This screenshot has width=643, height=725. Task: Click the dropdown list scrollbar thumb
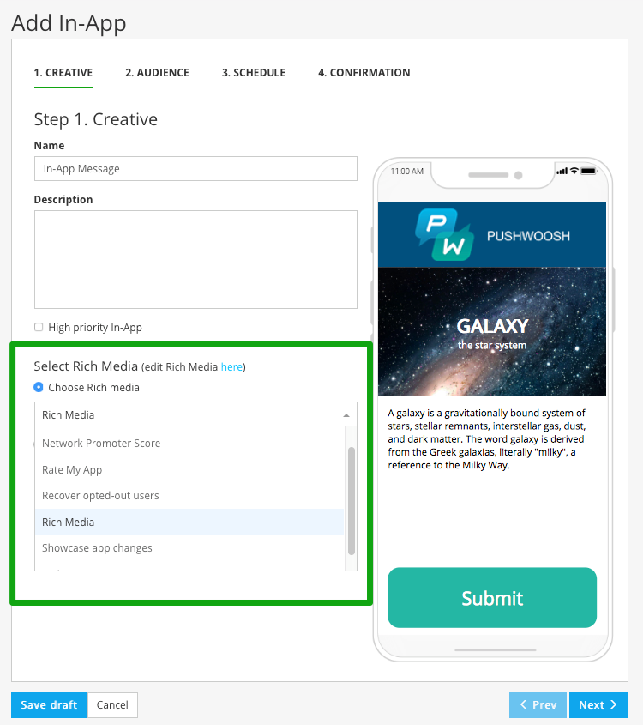(x=351, y=501)
